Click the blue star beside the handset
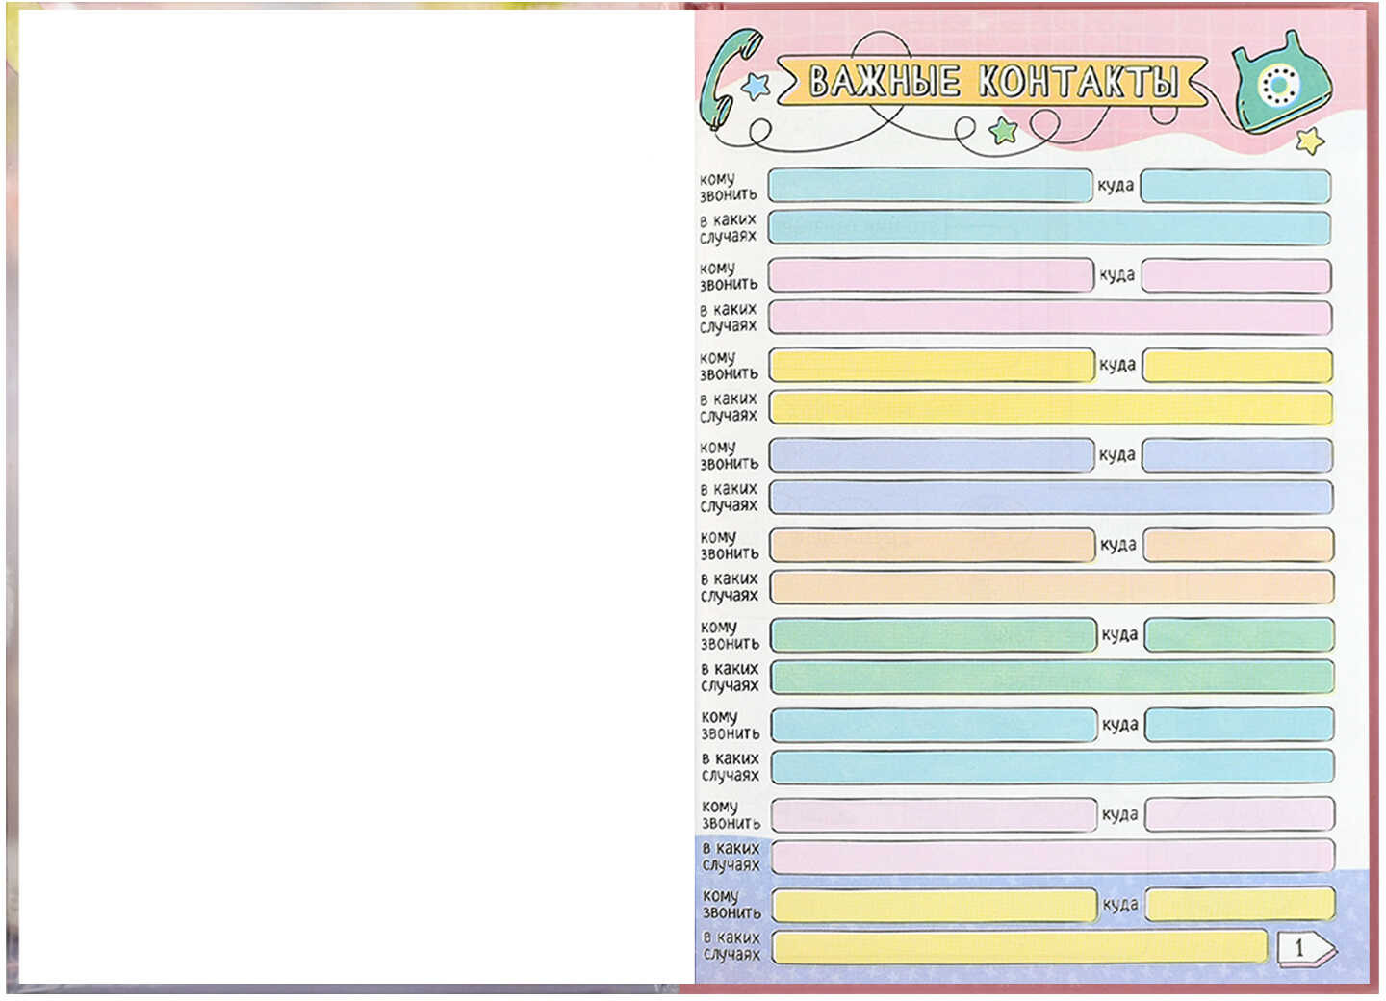This screenshot has width=1386, height=1001. point(757,86)
